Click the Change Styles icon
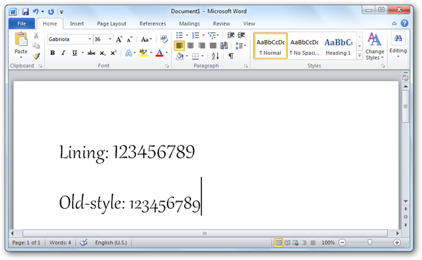The height and width of the screenshot is (260, 422). tap(374, 39)
